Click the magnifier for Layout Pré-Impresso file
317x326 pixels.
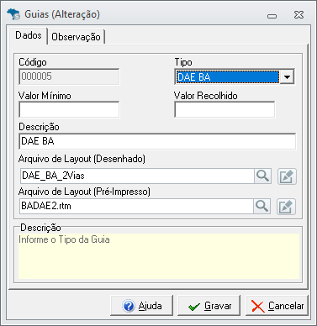[x=262, y=207]
